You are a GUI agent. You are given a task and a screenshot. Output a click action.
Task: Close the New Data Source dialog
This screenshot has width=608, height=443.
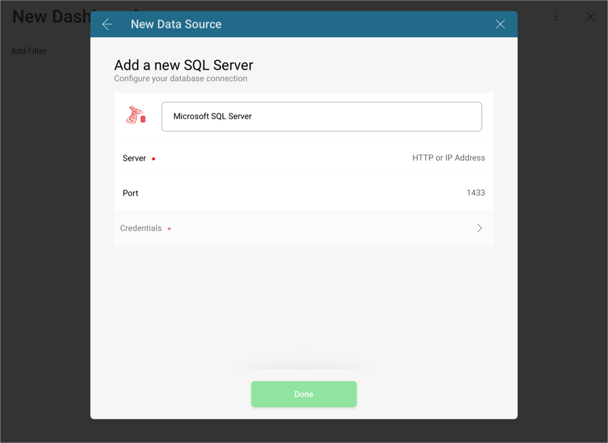(x=500, y=24)
